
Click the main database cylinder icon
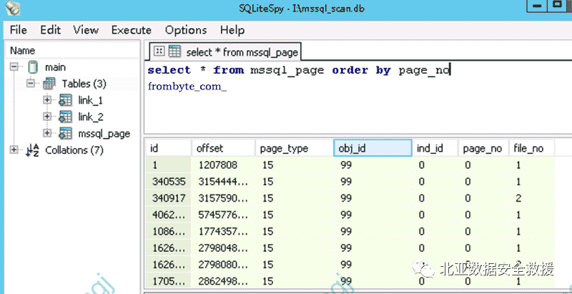coord(33,67)
